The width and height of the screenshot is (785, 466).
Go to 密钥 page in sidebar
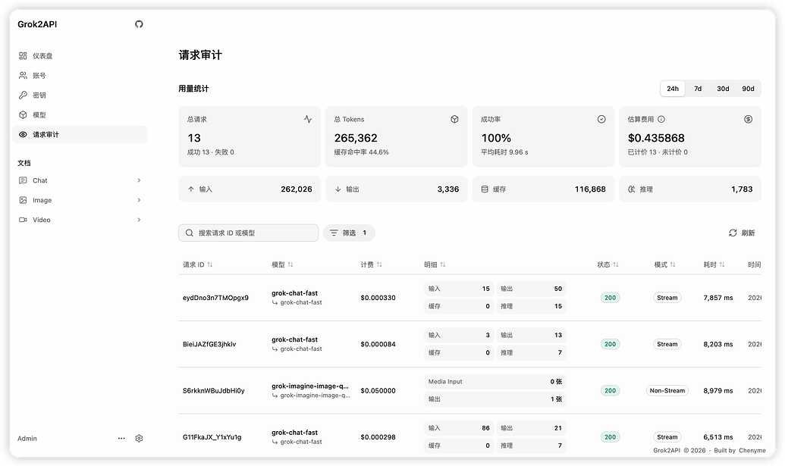(x=80, y=95)
